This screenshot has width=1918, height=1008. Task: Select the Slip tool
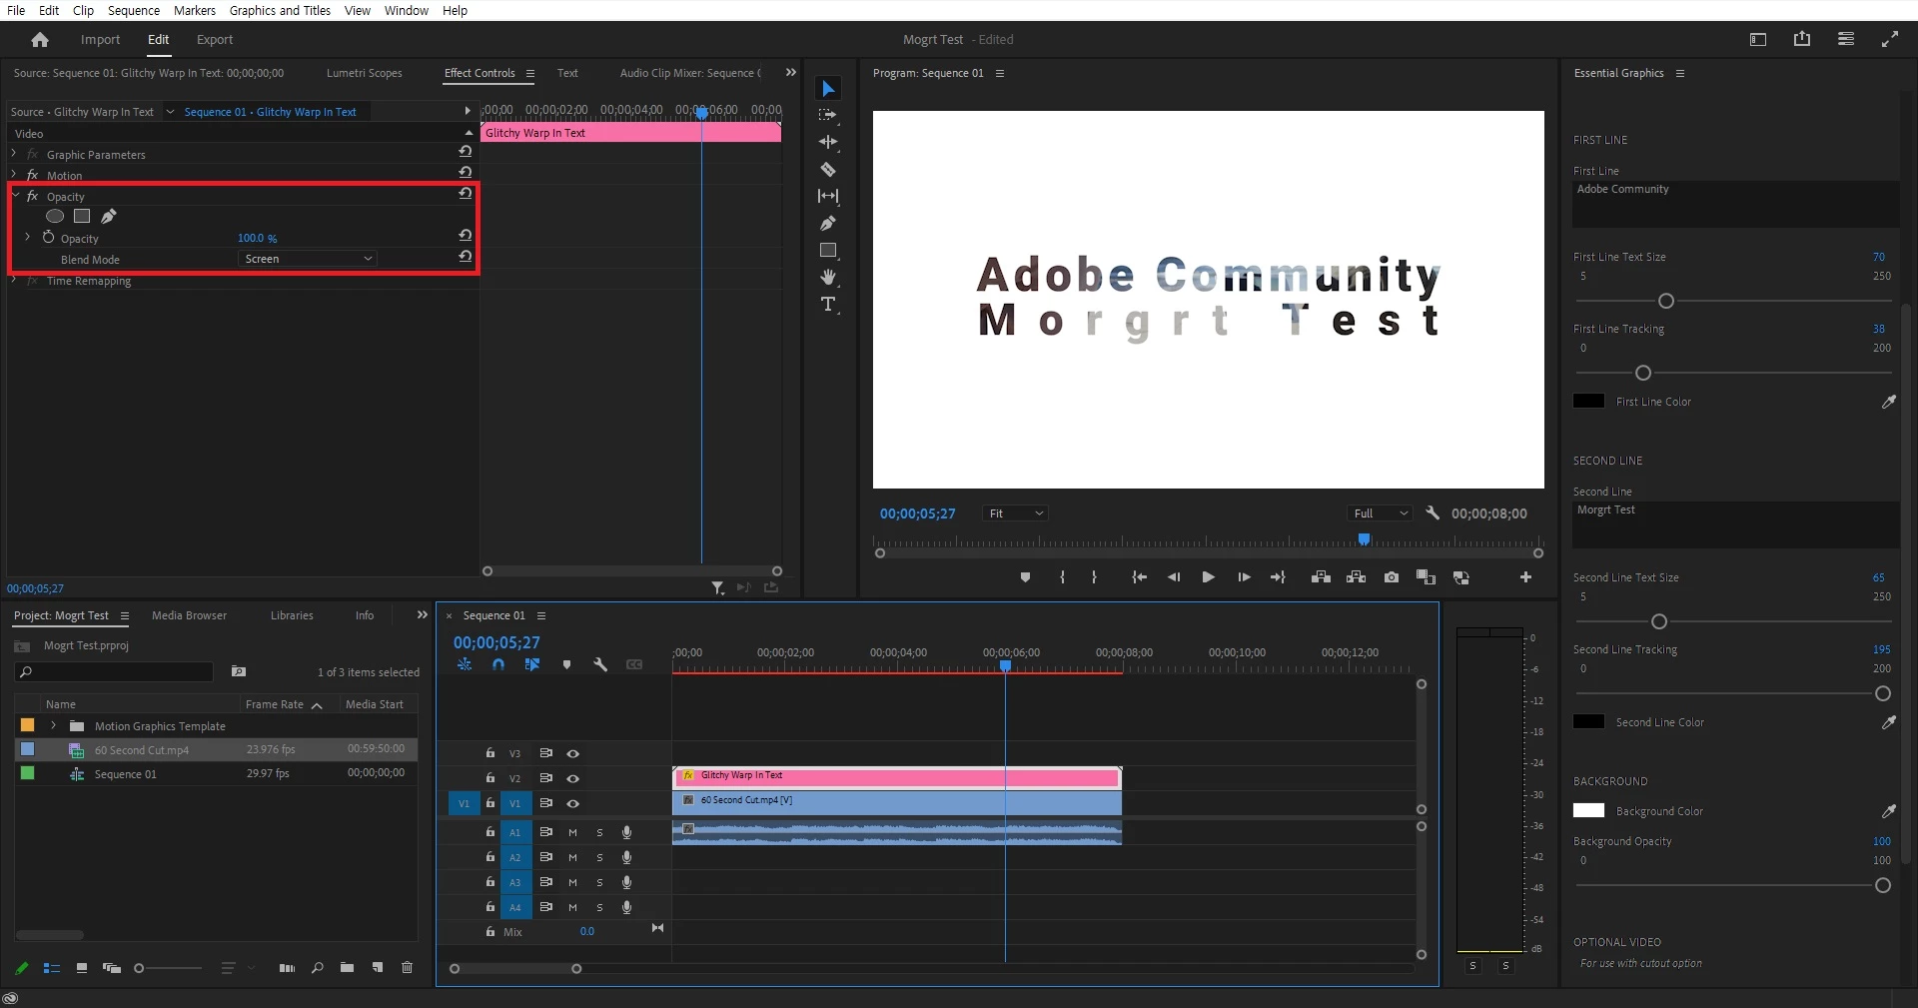tap(828, 196)
